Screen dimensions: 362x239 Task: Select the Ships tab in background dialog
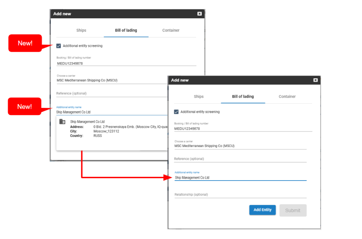tap(81, 30)
